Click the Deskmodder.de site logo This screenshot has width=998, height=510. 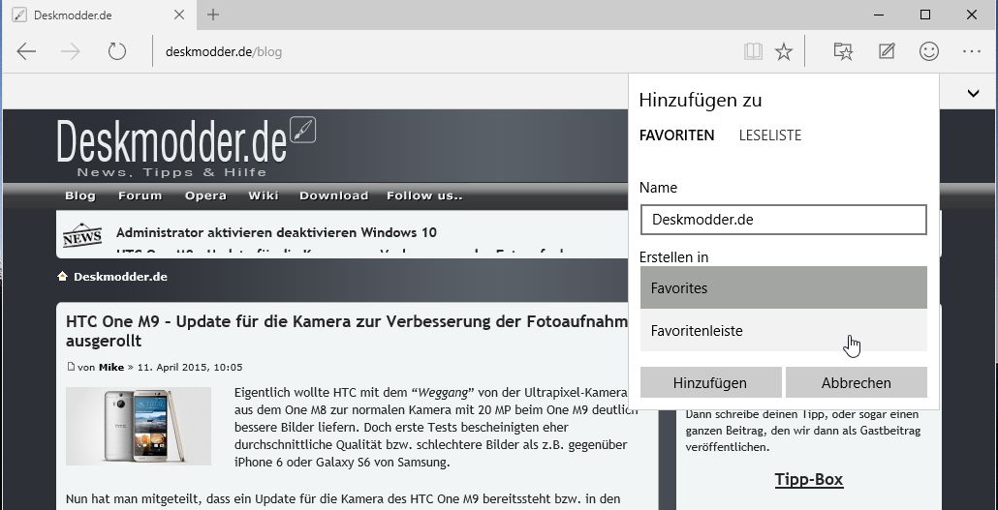tap(186, 147)
